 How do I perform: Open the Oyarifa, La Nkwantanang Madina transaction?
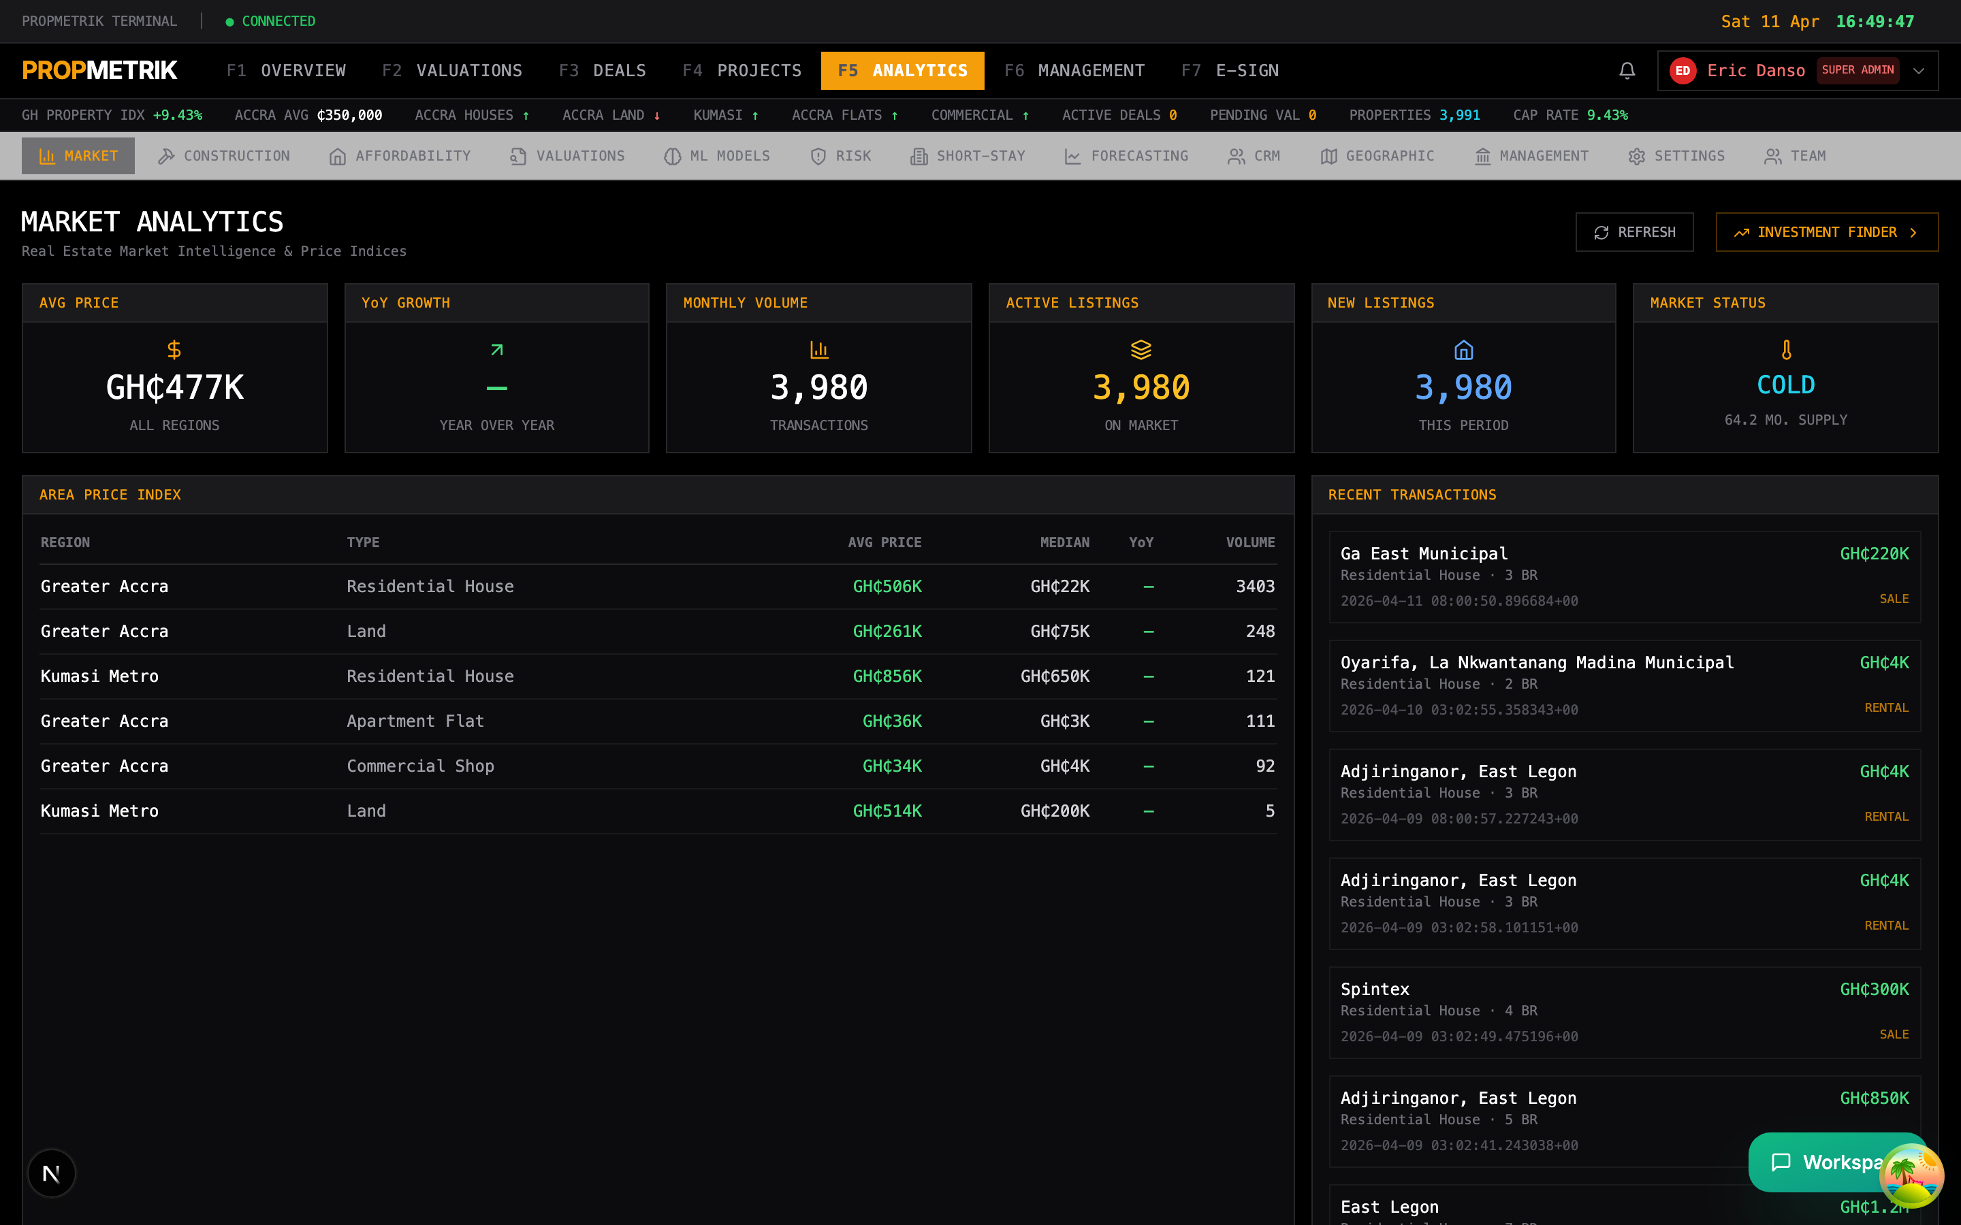point(1625,685)
